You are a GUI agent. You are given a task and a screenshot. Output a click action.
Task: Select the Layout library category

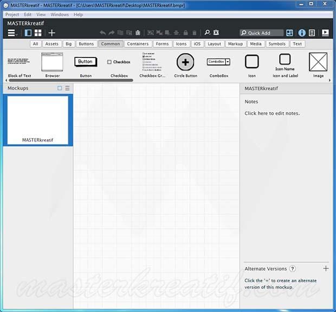tap(215, 44)
